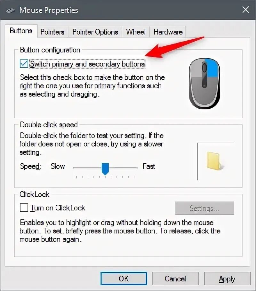The width and height of the screenshot is (256, 291).
Task: Click the Switch primary and secondary buttons label
Action: click(x=87, y=64)
